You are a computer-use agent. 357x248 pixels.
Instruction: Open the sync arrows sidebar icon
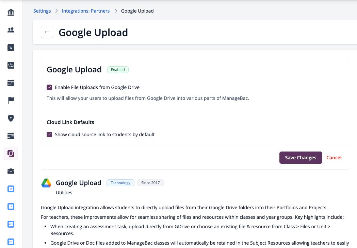[11, 65]
